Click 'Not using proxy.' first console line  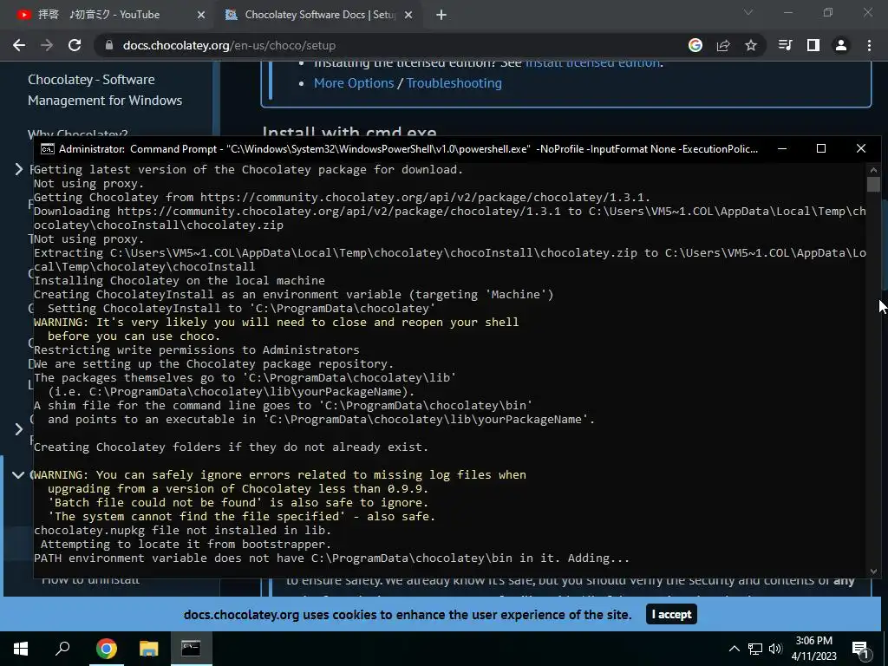[x=89, y=184]
